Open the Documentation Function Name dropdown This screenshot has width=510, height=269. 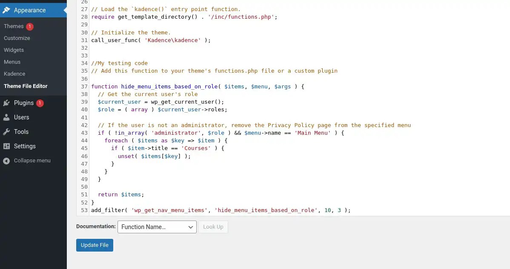coord(157,227)
